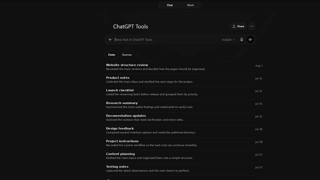Select the Chats tab
Viewport: 320px width, 180px height.
click(x=111, y=54)
